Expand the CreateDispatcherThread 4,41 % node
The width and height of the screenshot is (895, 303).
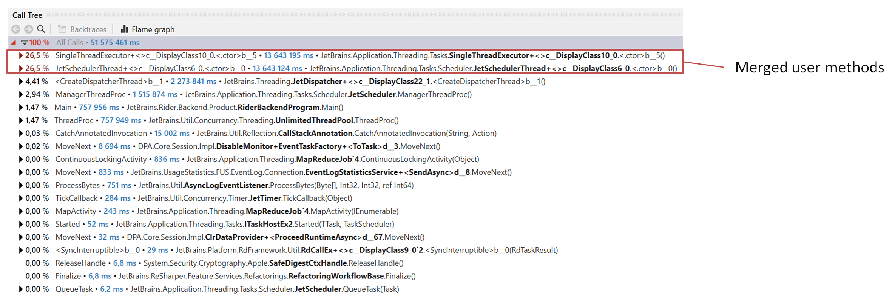coord(21,82)
